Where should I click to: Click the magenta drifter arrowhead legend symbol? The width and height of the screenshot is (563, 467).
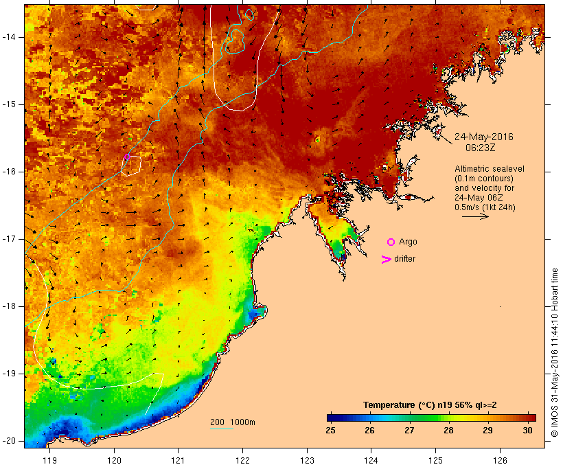[x=387, y=260]
